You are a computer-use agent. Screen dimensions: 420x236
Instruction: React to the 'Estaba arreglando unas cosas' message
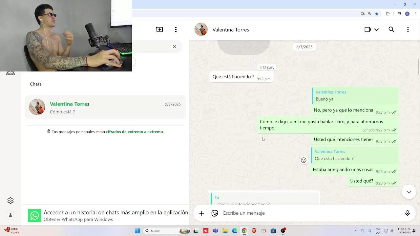(x=304, y=160)
